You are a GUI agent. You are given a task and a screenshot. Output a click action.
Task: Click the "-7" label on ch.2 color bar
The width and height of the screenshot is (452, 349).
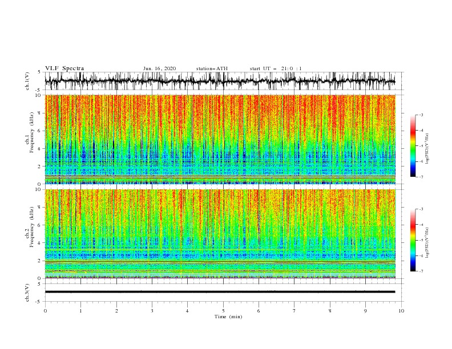click(421, 271)
